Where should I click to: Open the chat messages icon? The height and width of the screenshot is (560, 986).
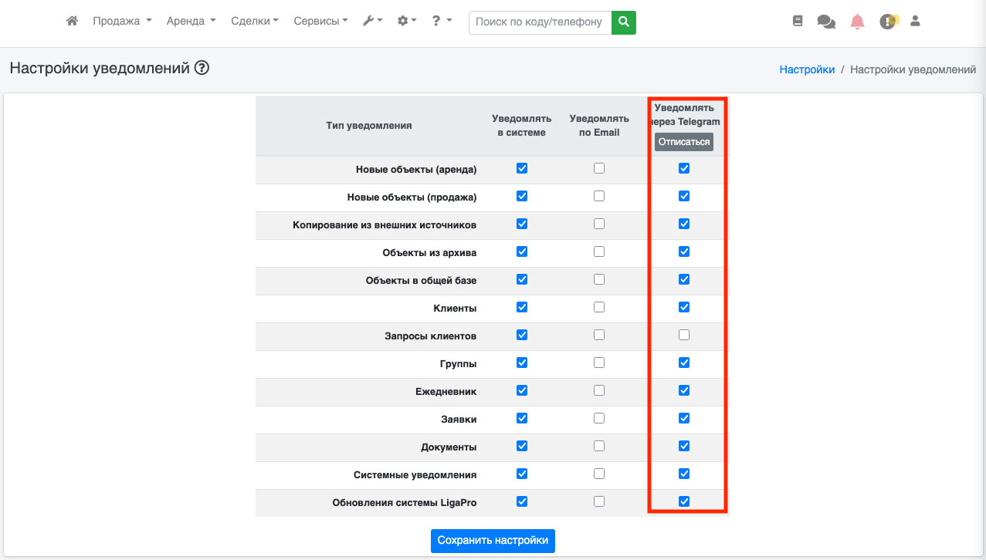[x=826, y=22]
